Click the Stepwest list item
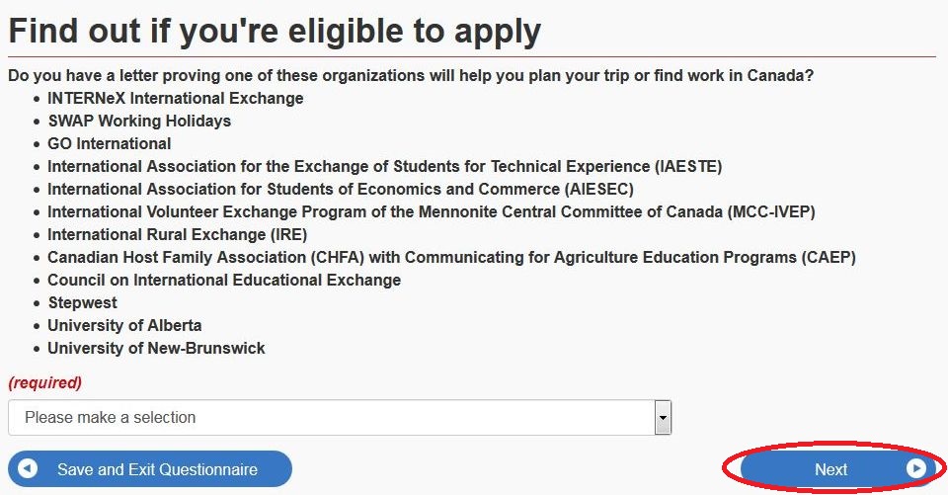The image size is (948, 495). tap(82, 302)
